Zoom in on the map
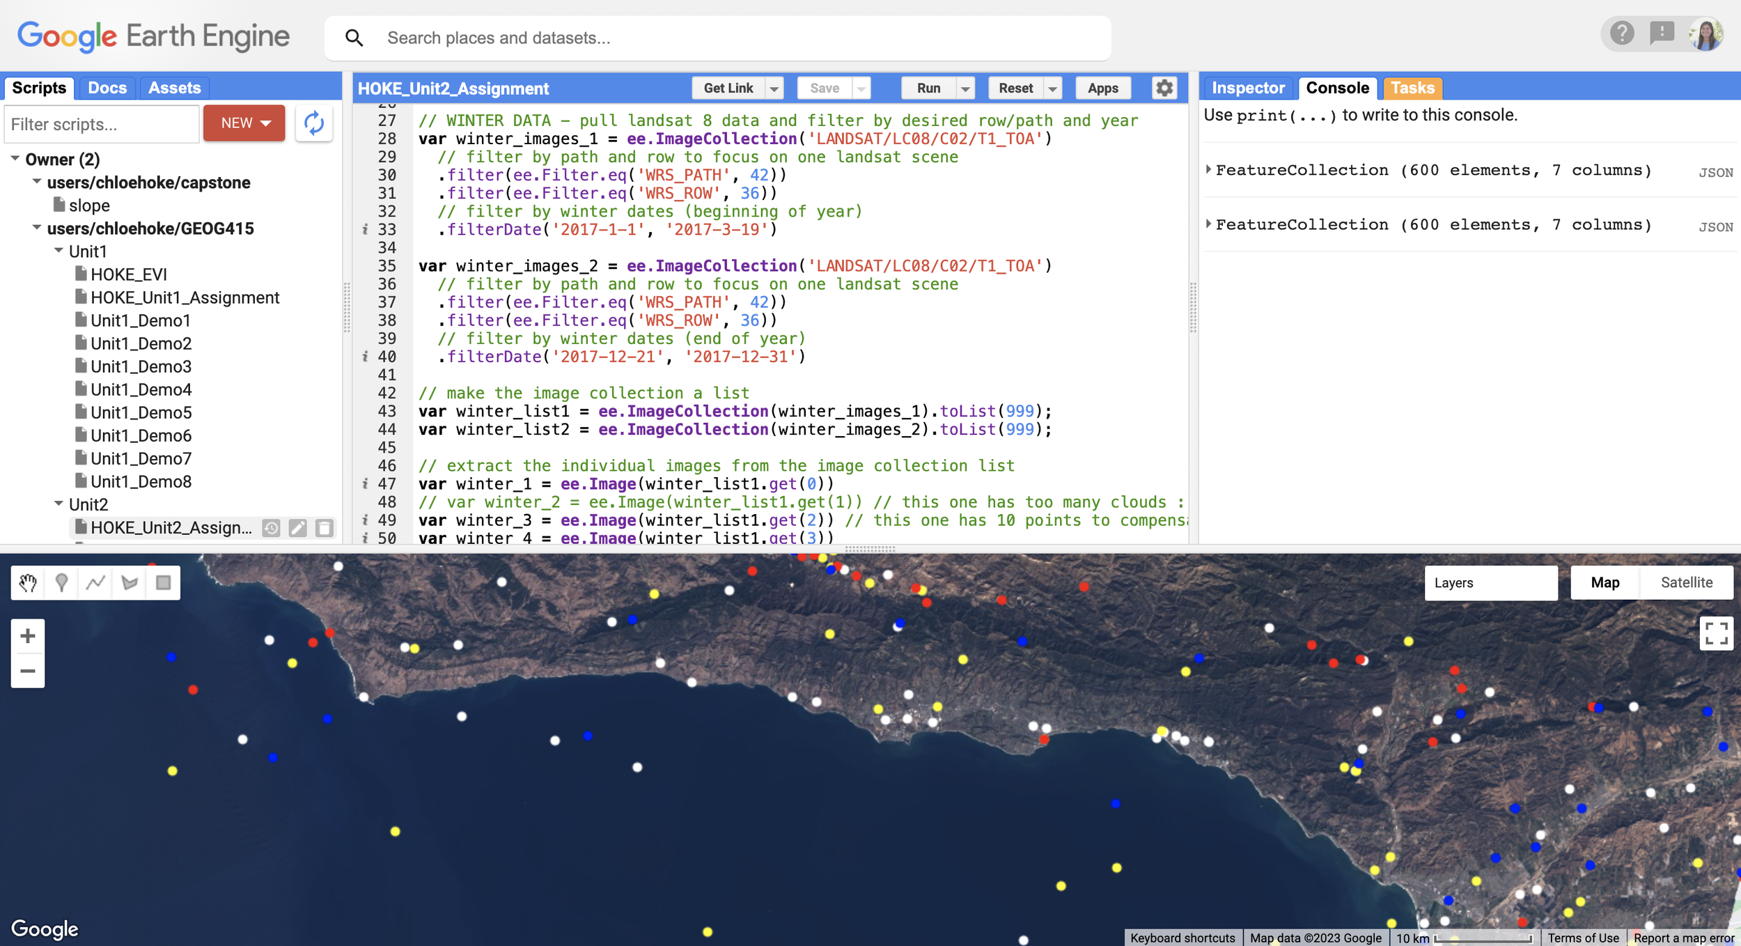1741x946 pixels. click(x=28, y=636)
